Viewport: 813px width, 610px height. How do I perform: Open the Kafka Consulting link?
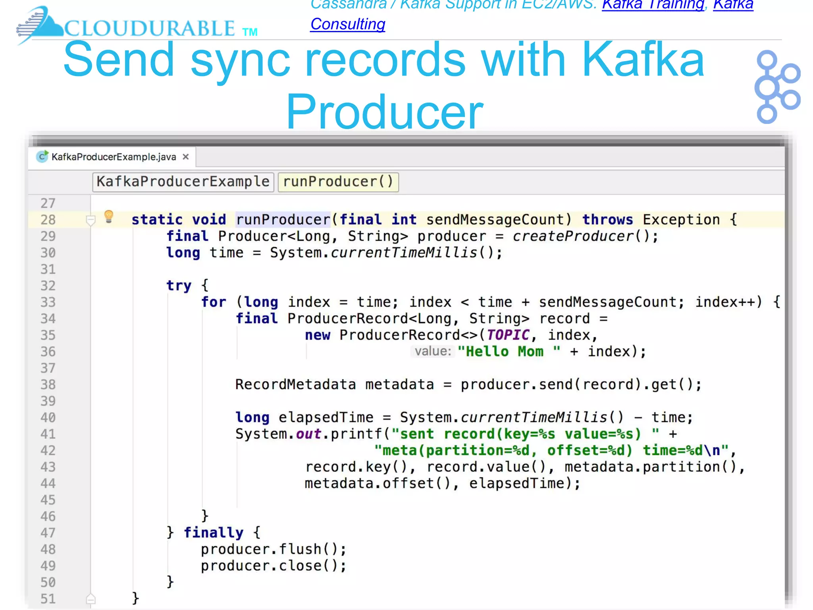point(347,25)
